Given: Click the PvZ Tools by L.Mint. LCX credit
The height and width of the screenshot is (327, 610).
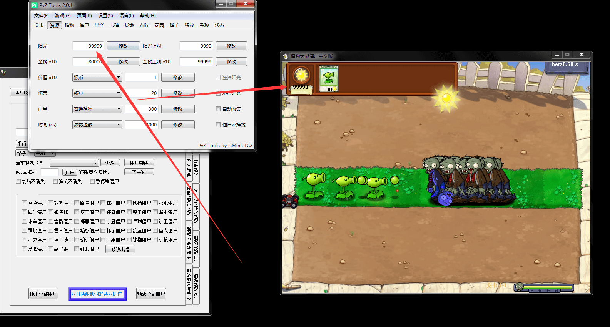Looking at the screenshot, I should coord(226,146).
